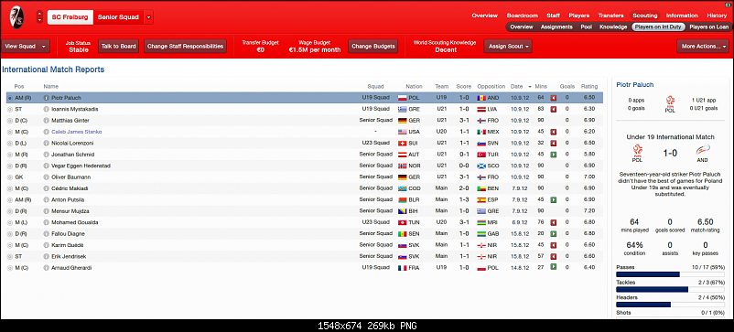Open Caleb James Stanko player link
734x332 pixels.
(76, 132)
